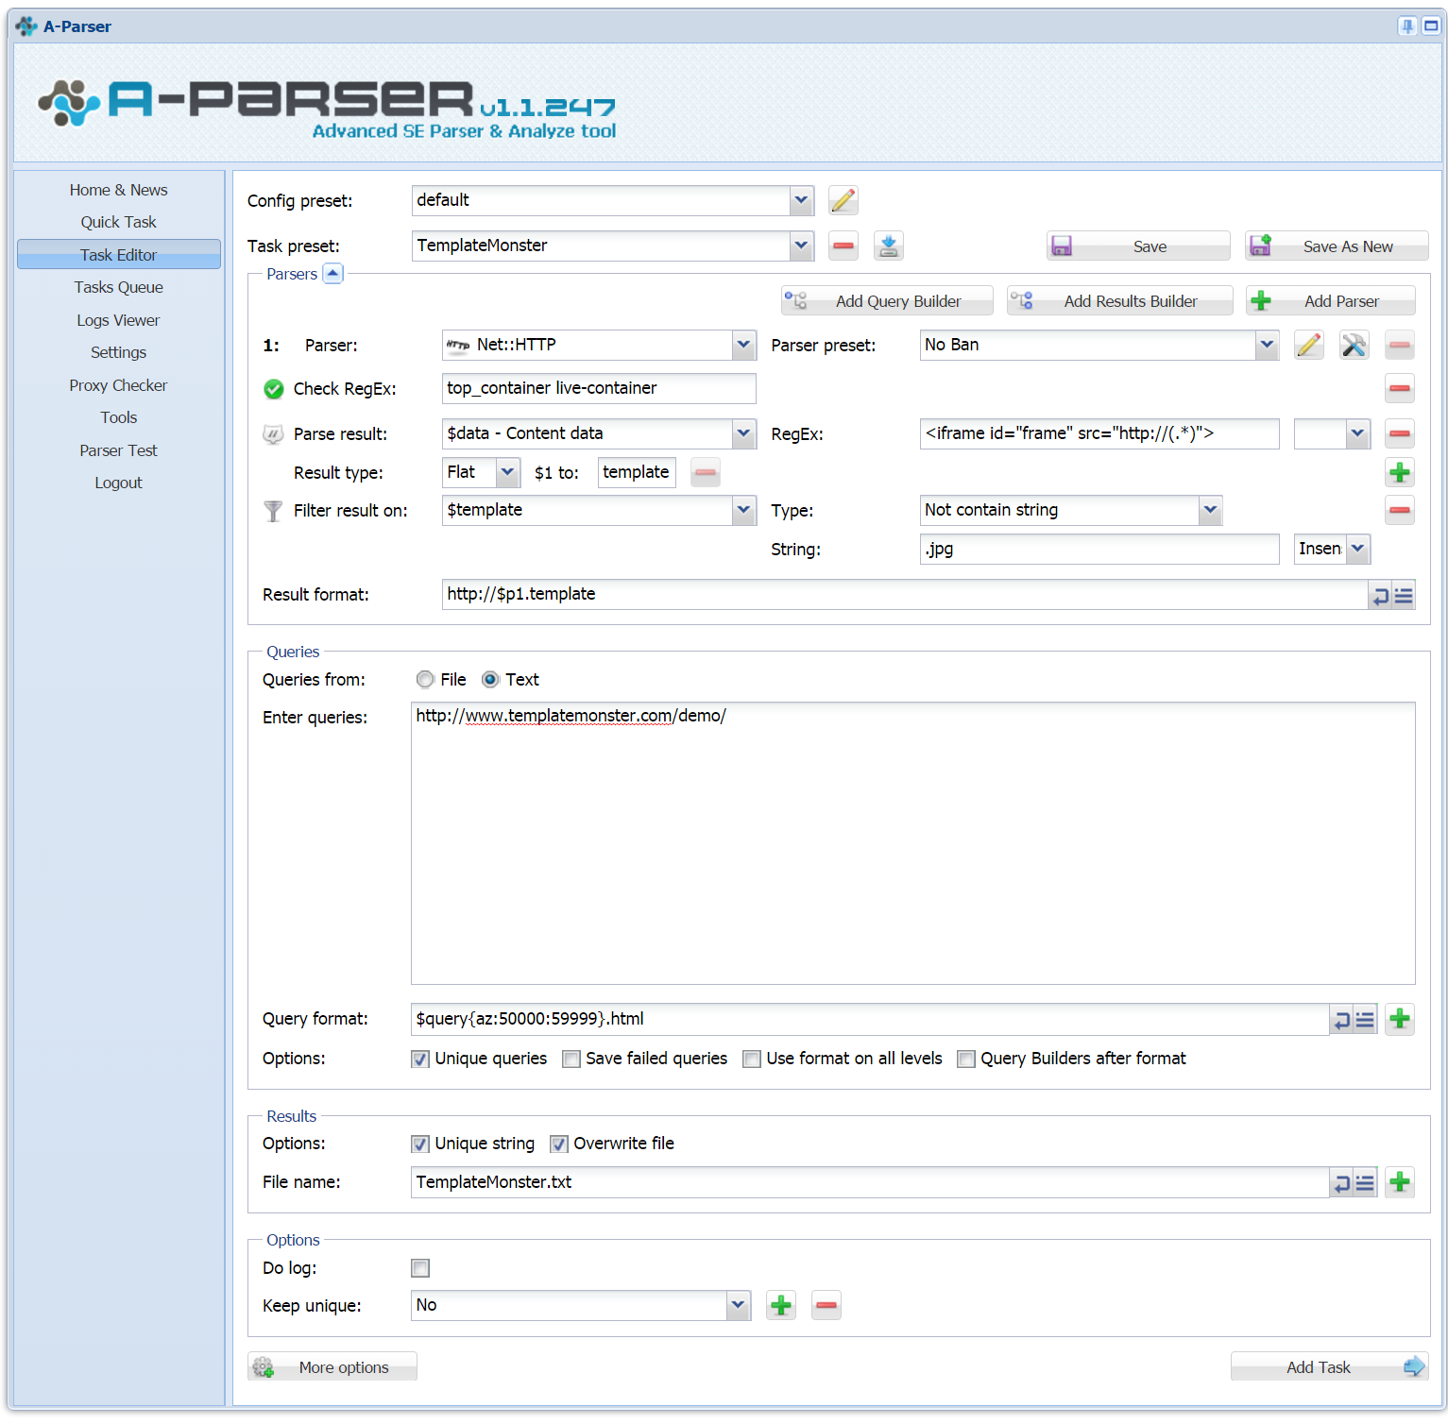The width and height of the screenshot is (1448, 1424).
Task: Open Settings page
Action: pyautogui.click(x=118, y=352)
